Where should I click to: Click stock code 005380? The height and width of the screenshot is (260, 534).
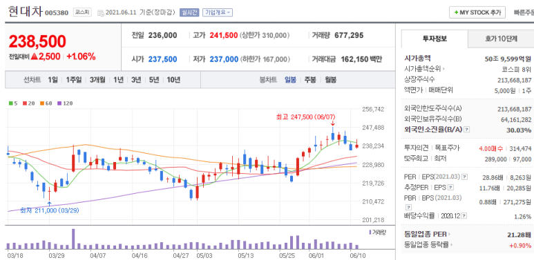[x=57, y=13]
